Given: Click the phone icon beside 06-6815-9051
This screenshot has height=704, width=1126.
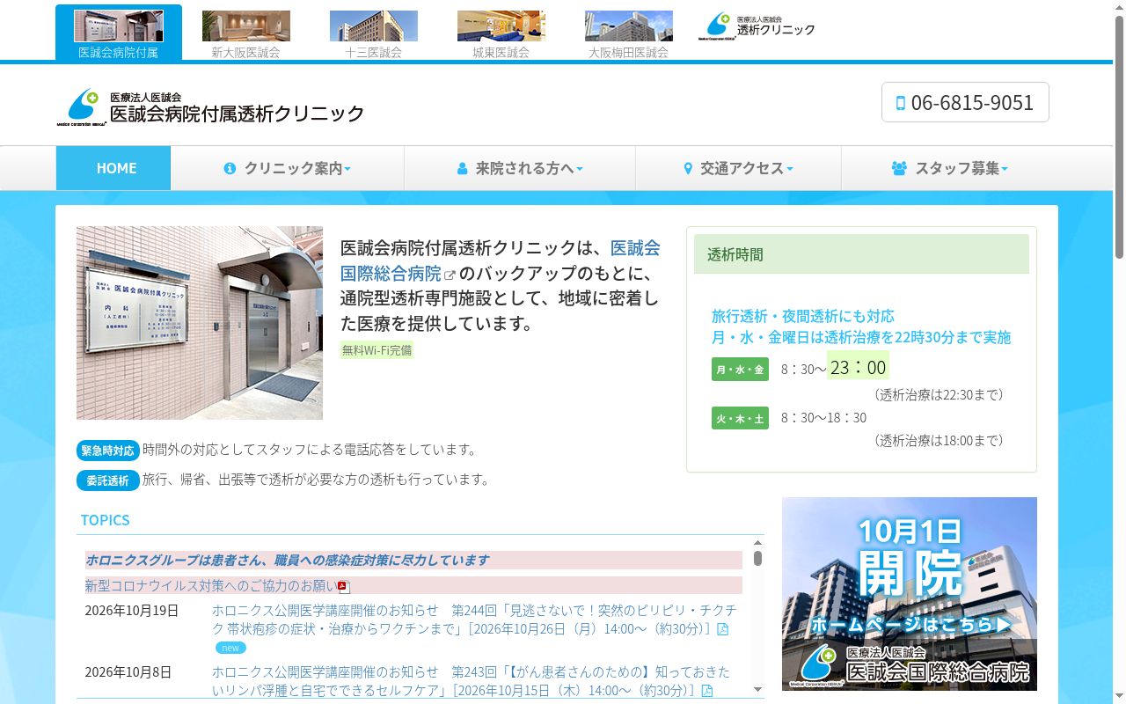Looking at the screenshot, I should [x=900, y=103].
